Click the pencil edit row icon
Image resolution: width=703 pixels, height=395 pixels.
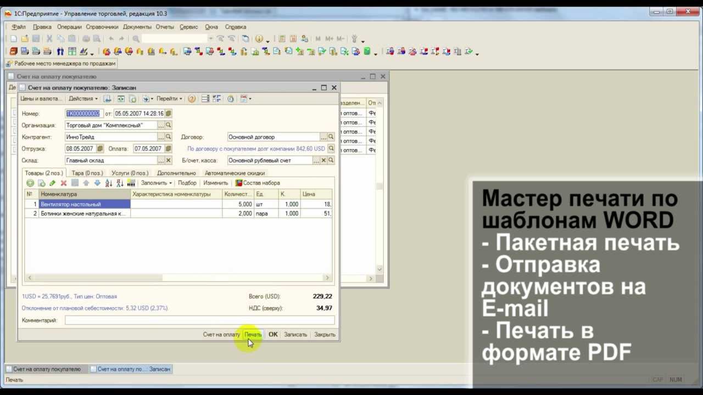(x=52, y=183)
